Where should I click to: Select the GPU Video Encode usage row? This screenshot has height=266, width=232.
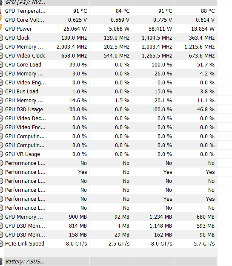[109, 127]
